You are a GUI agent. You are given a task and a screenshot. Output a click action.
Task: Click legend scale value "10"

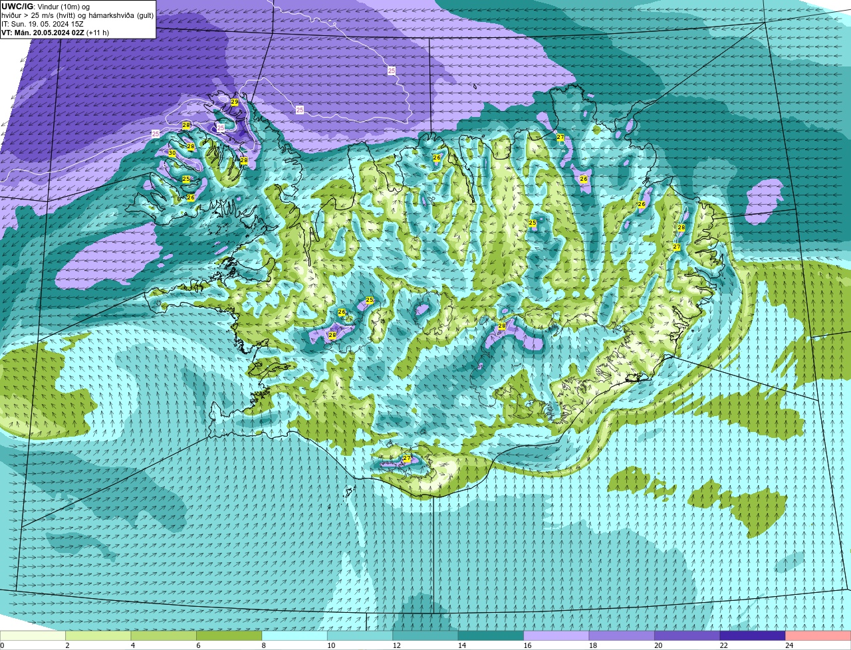[331, 645]
